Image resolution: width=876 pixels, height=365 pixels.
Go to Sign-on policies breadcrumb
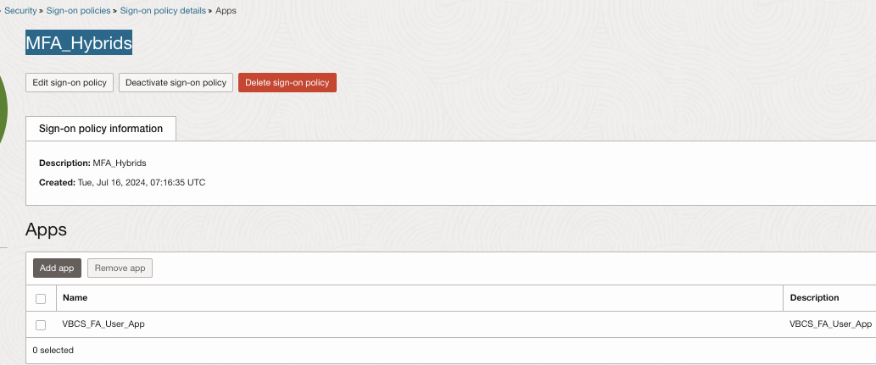[x=78, y=11]
